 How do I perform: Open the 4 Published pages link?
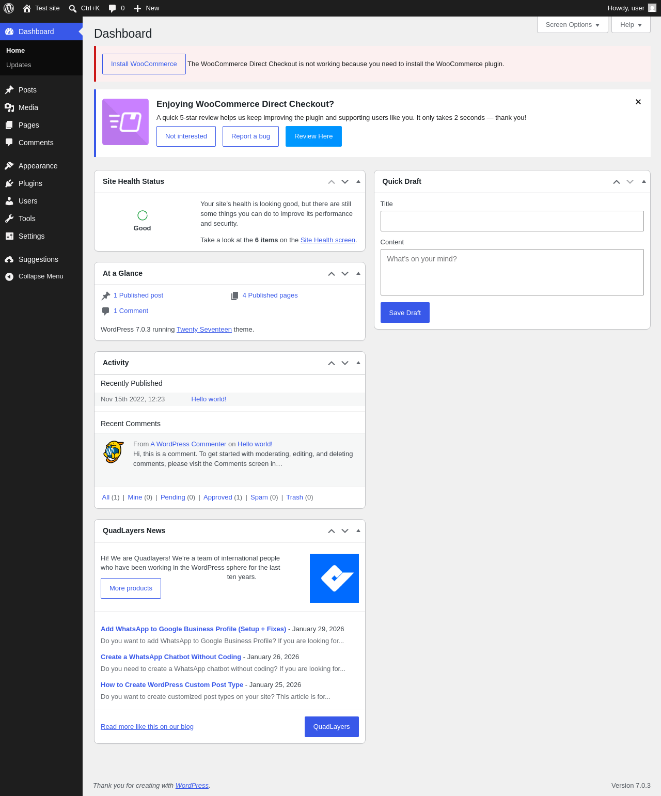[x=270, y=295]
